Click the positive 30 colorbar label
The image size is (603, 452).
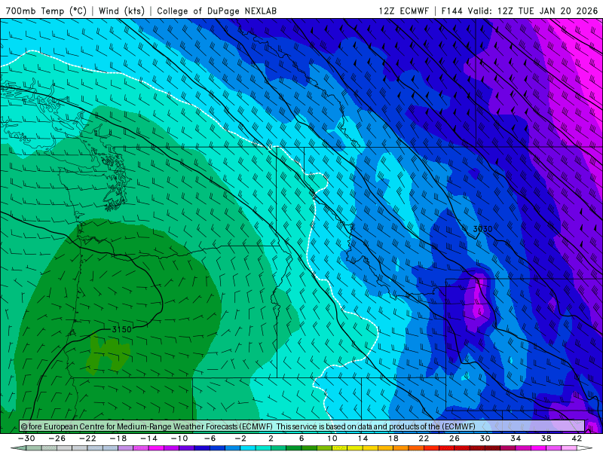(x=485, y=438)
